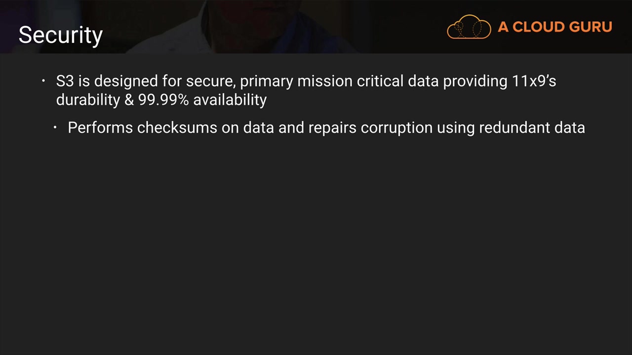
Task: Click the ampersand after "durability"
Action: pyautogui.click(x=129, y=100)
